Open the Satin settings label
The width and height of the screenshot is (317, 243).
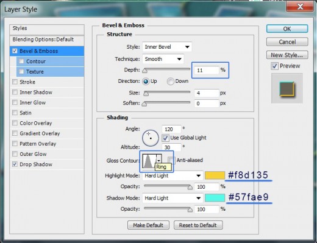pos(26,113)
